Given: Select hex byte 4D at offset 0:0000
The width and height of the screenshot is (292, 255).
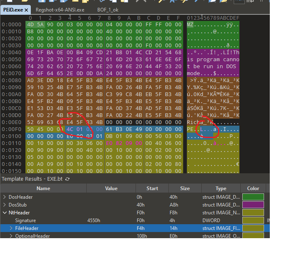Looking at the screenshot, I should 30,25.
